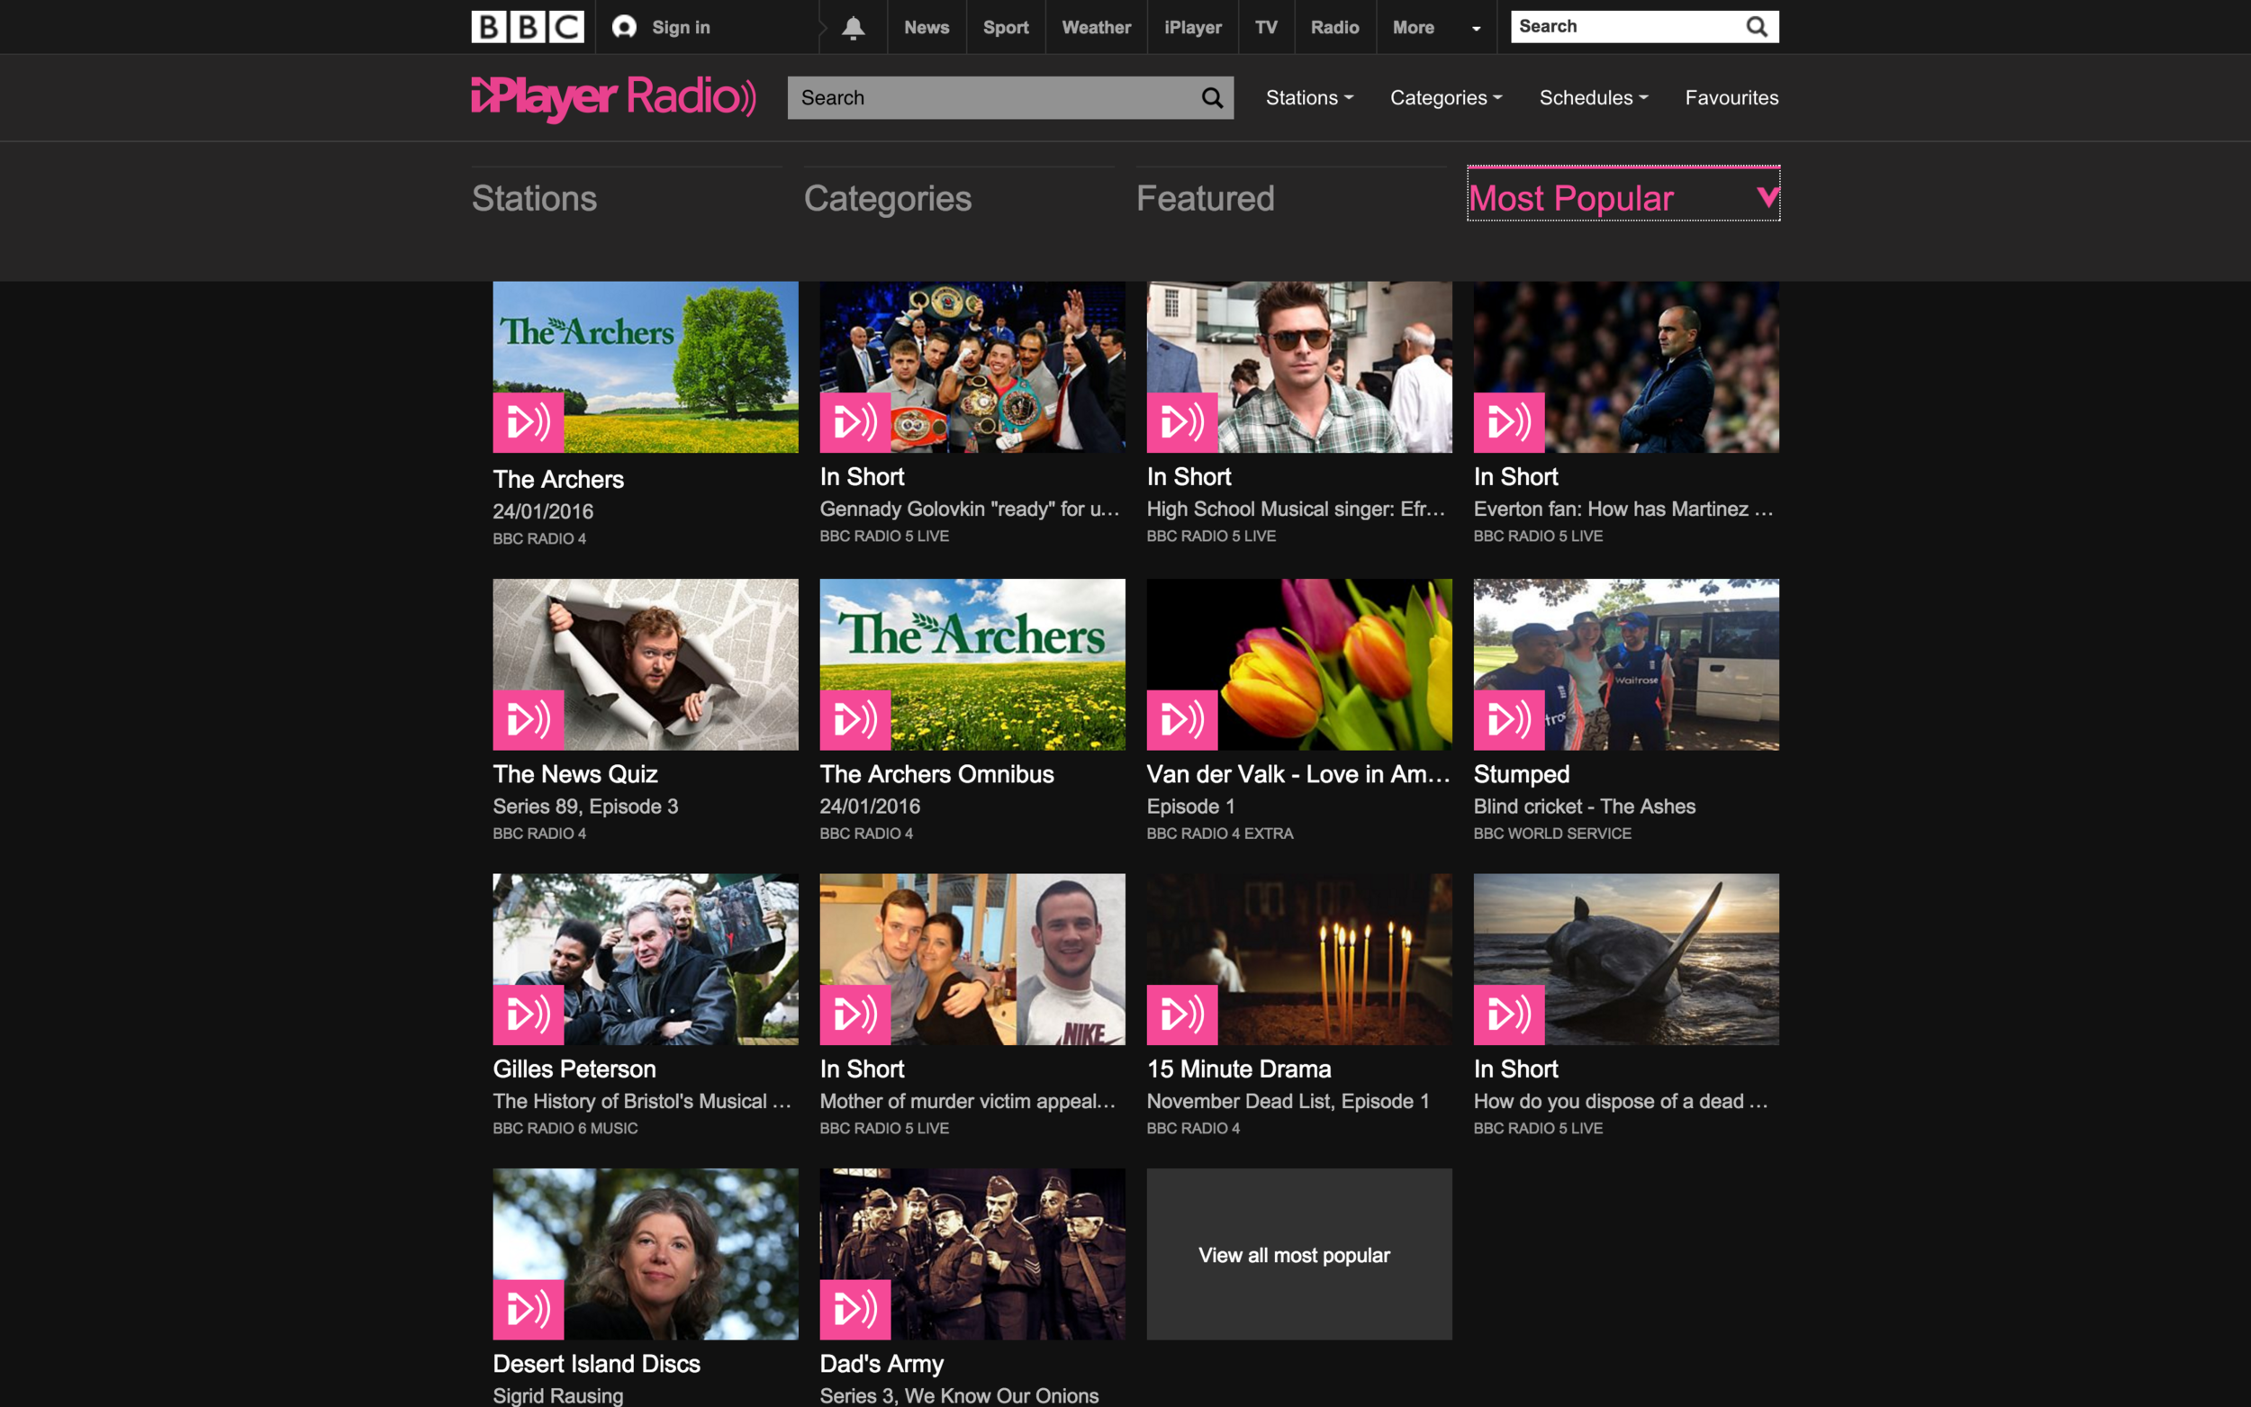Viewport: 2251px width, 1407px height.
Task: Collapse the Most Popular section chevron
Action: [x=1767, y=196]
